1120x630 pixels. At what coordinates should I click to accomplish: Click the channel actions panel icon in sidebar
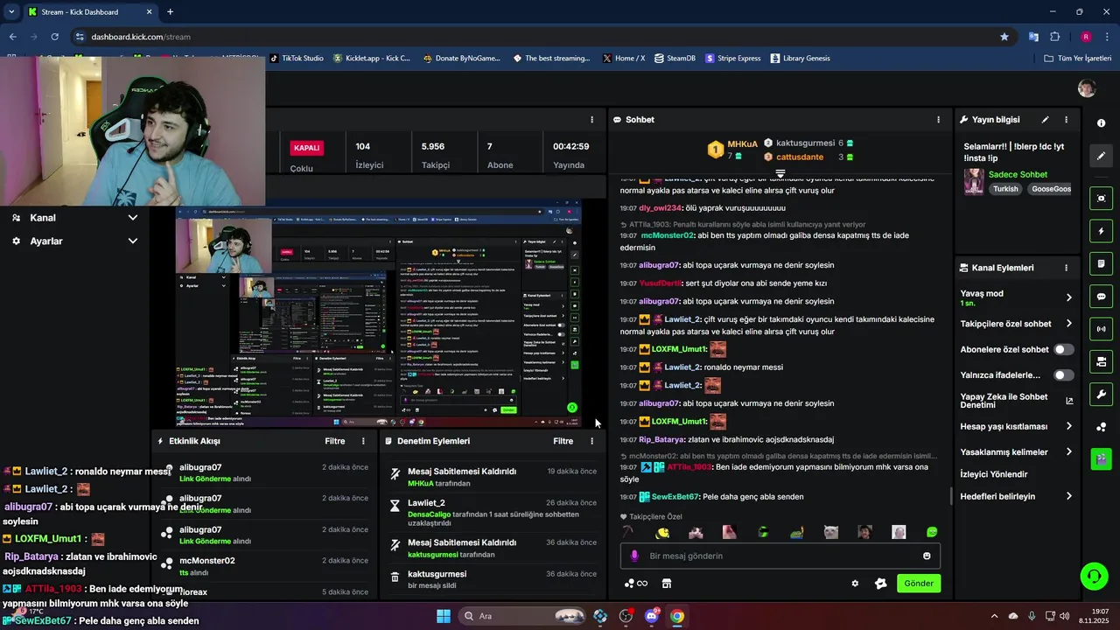[1101, 361]
